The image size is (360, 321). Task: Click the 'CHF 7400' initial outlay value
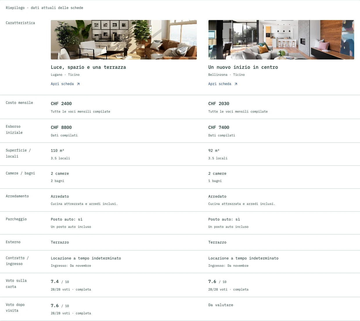pyautogui.click(x=219, y=127)
